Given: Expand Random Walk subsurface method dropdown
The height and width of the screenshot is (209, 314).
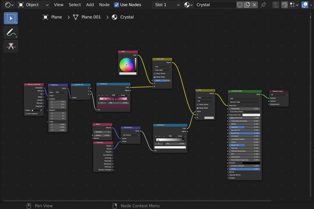Looking at the screenshot, I should click(x=244, y=102).
